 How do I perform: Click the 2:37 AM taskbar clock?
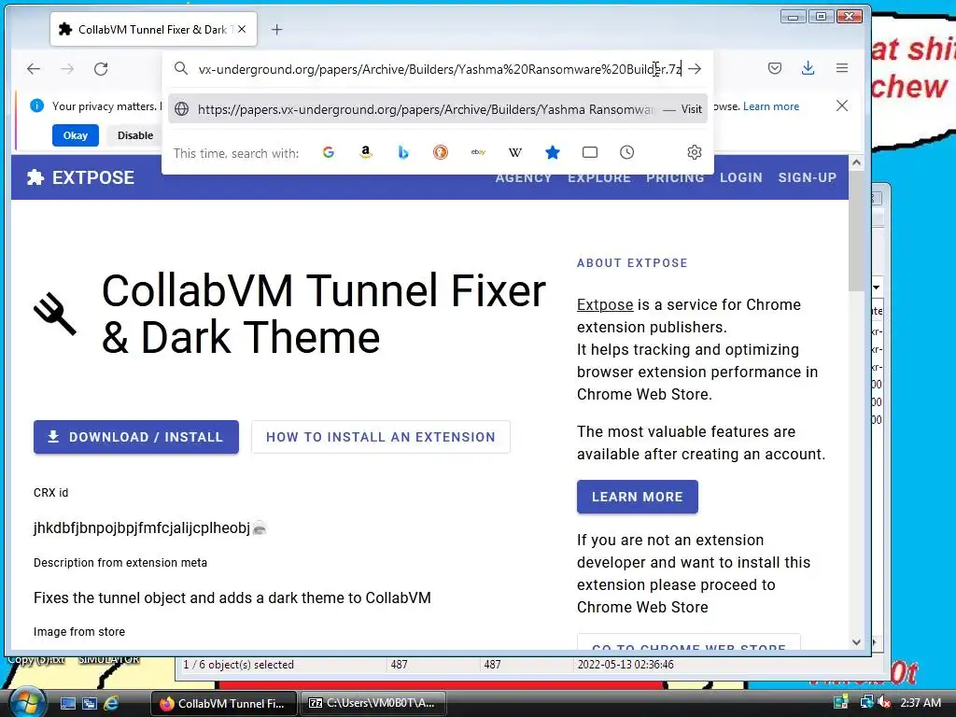(x=920, y=702)
